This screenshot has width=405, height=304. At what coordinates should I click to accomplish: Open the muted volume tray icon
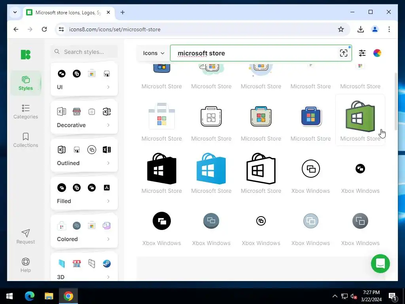[354, 296]
